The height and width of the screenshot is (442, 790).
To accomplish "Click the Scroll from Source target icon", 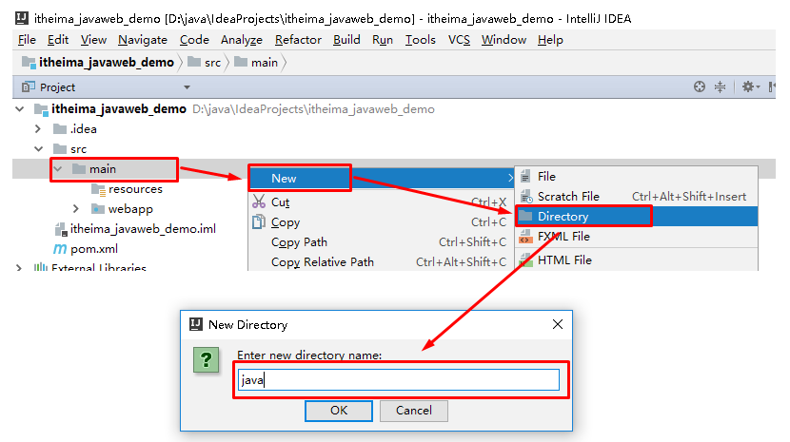I will (x=699, y=86).
